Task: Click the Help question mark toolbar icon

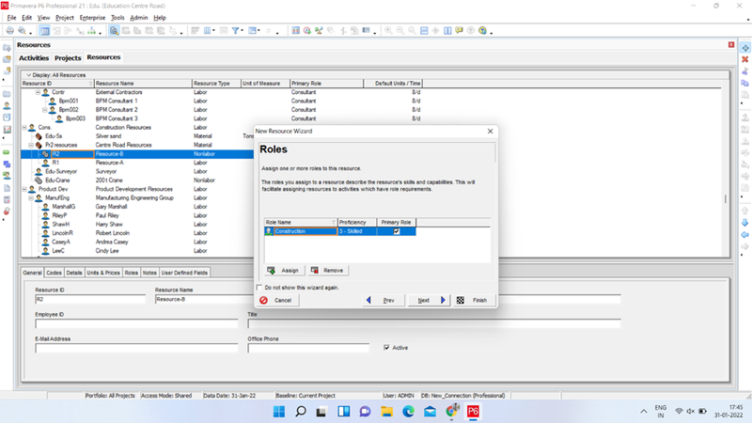Action: point(471,31)
